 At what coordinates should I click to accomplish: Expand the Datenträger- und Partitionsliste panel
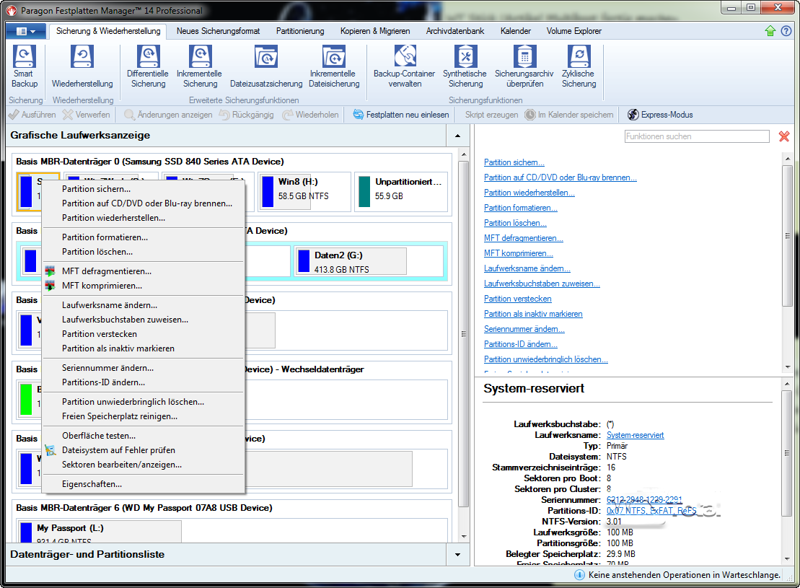pos(457,555)
